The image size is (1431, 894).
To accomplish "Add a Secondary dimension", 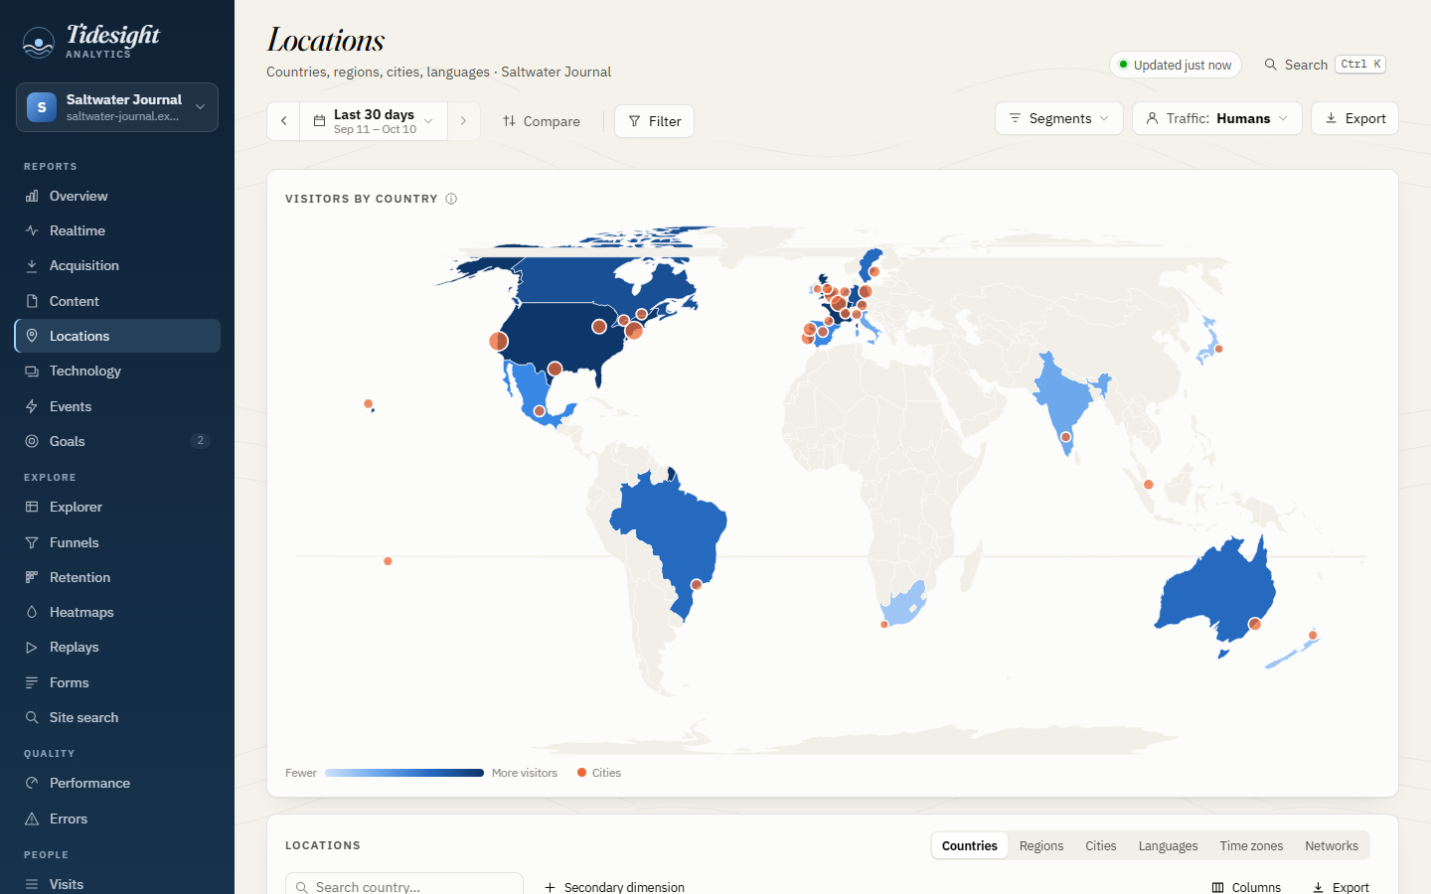I will 614,887.
